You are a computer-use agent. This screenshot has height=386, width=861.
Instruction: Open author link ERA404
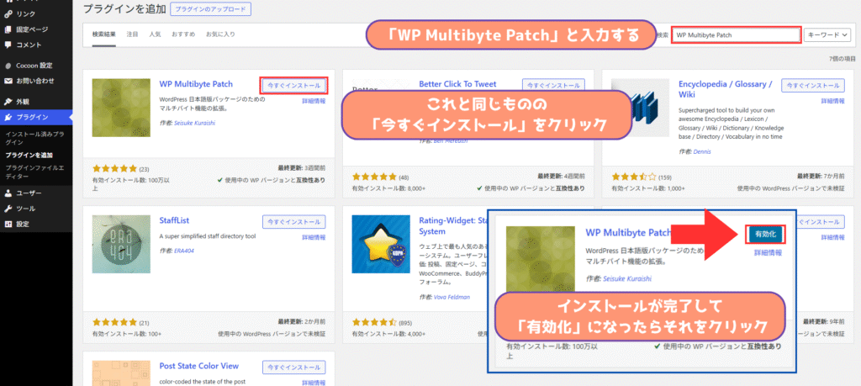coord(182,251)
